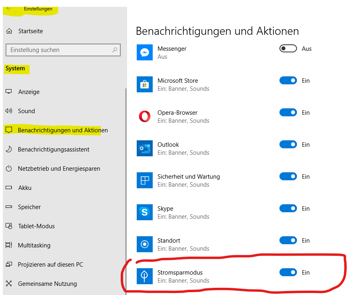Open Sicherheit und Wartung notification settings

coord(189,180)
